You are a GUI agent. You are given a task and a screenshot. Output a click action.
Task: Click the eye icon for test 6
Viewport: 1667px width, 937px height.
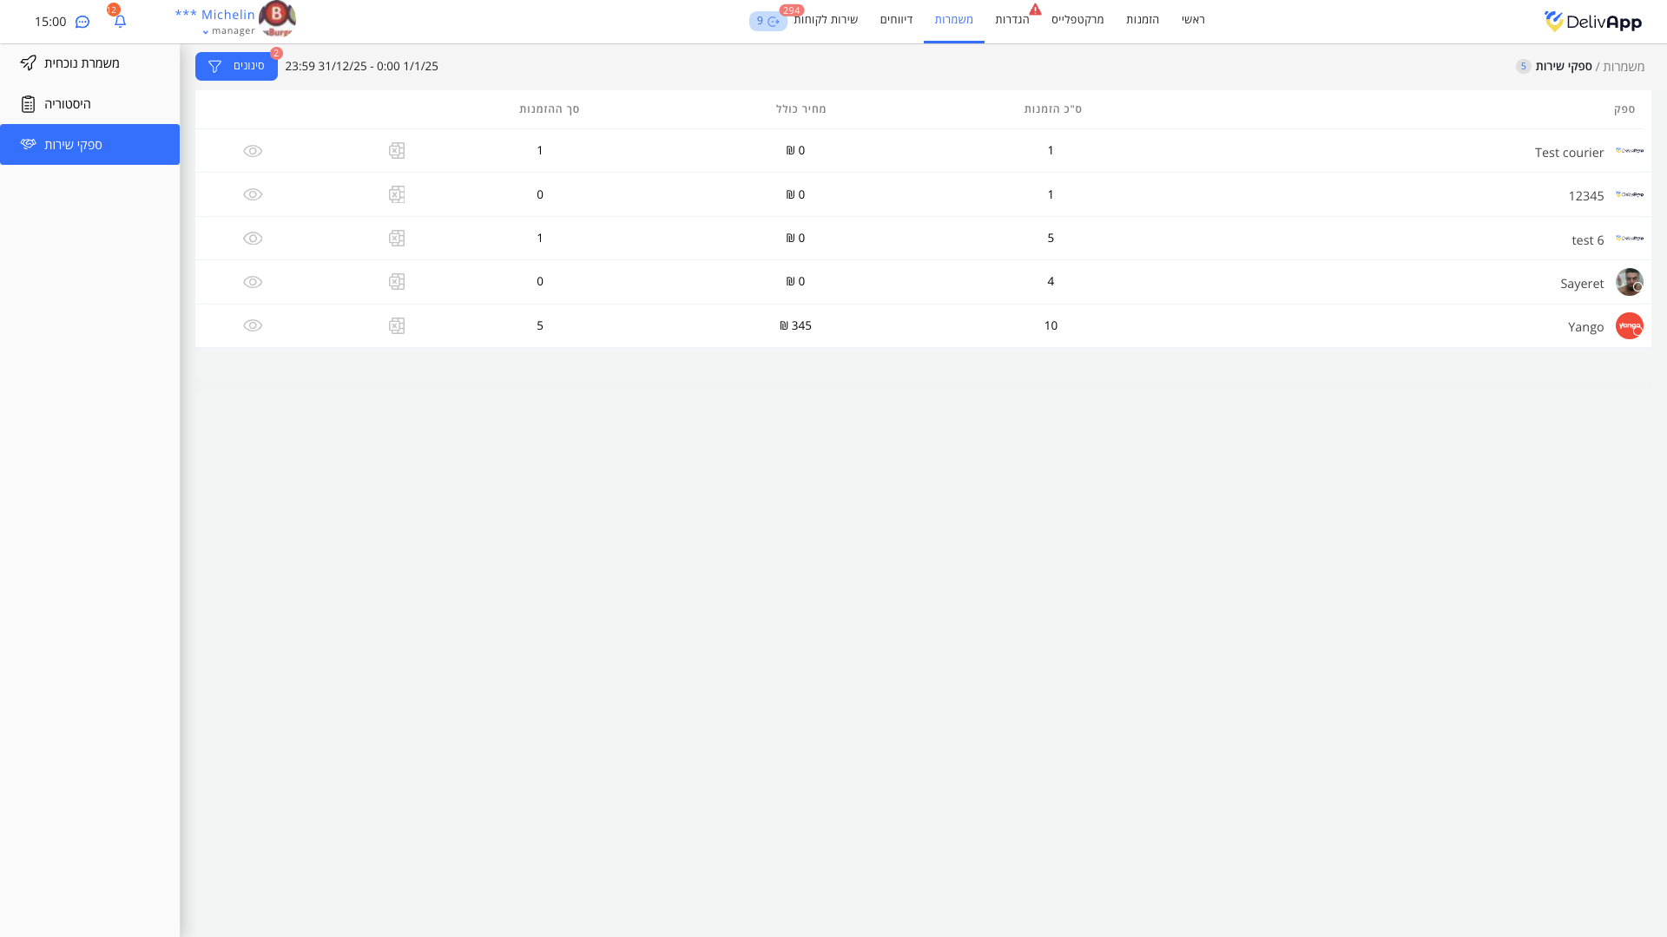tap(253, 239)
